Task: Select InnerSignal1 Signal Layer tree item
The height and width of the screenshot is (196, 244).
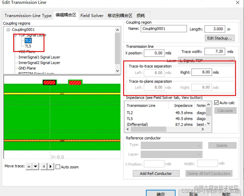Action: pos(39,57)
